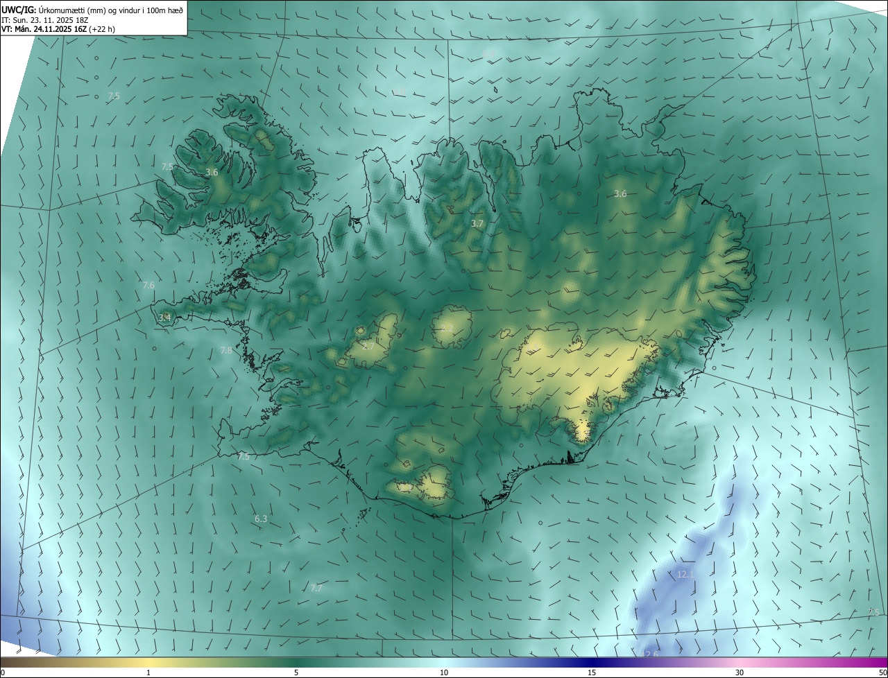
Task: Click the "15" tick on the colorbar
Action: point(592,672)
